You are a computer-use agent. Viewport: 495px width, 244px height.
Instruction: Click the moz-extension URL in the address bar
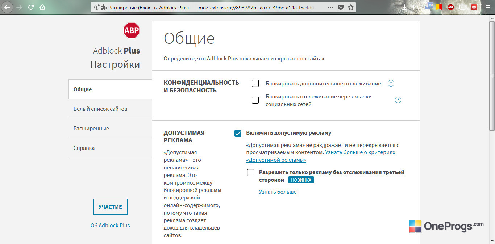(256, 7)
